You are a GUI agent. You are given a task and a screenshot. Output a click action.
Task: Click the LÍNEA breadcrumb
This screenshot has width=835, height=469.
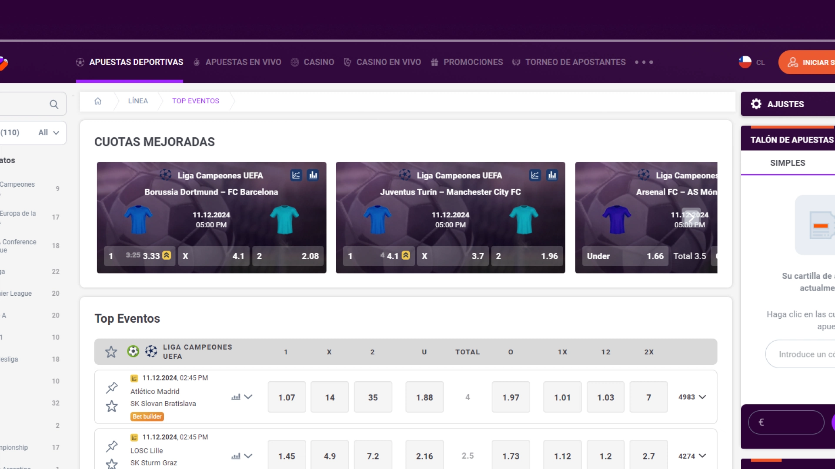pyautogui.click(x=138, y=101)
